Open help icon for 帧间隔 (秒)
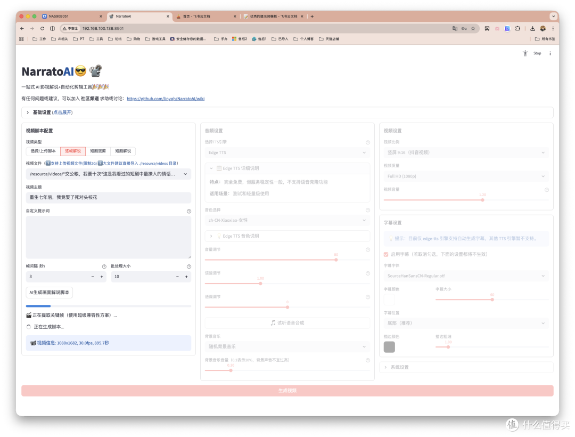This screenshot has height=437, width=575. pos(104,266)
